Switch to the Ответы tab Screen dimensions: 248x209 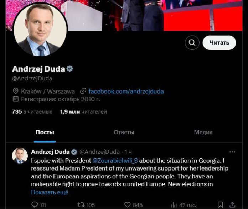(x=124, y=132)
